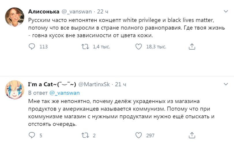Reply to I'm a Cat's tweet
This screenshot has width=234, height=142.
pos(32,135)
